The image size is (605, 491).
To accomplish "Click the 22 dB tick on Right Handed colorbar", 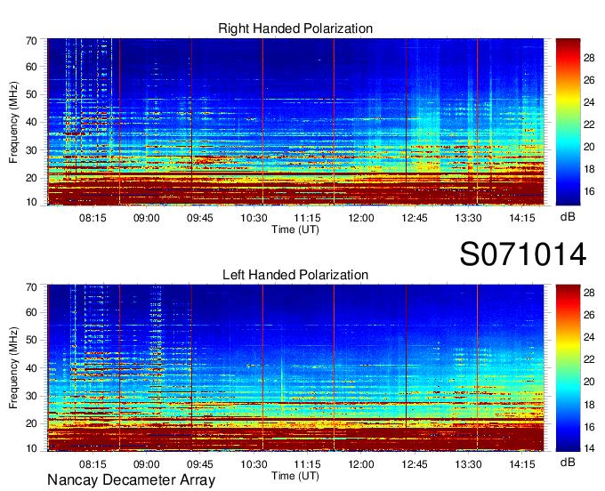I will [589, 125].
